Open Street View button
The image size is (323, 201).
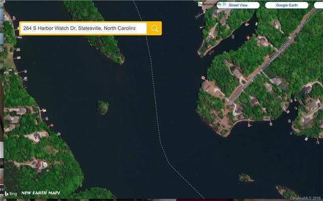238,5
